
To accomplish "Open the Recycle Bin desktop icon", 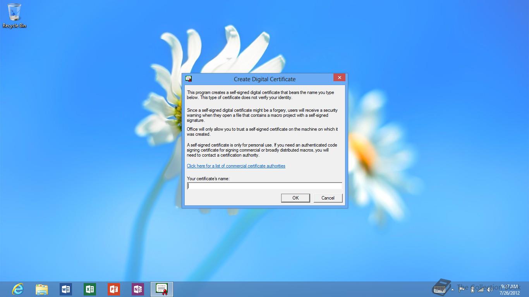I will [x=14, y=16].
